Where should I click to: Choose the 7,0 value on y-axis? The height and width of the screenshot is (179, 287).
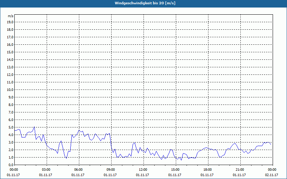(11, 112)
